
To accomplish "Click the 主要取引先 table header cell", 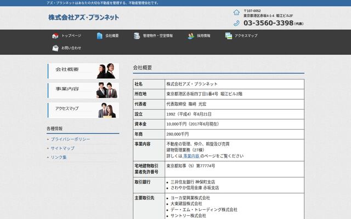I will click(x=149, y=206).
